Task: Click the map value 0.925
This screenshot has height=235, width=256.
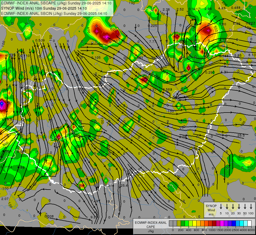Action: pyautogui.click(x=22, y=151)
